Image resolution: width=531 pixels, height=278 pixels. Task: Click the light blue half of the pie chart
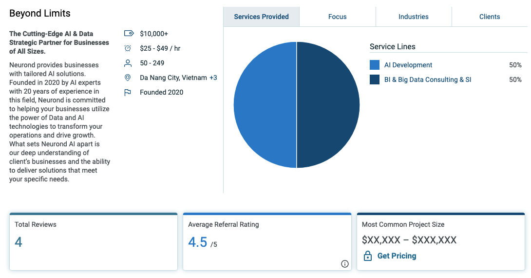(265, 105)
